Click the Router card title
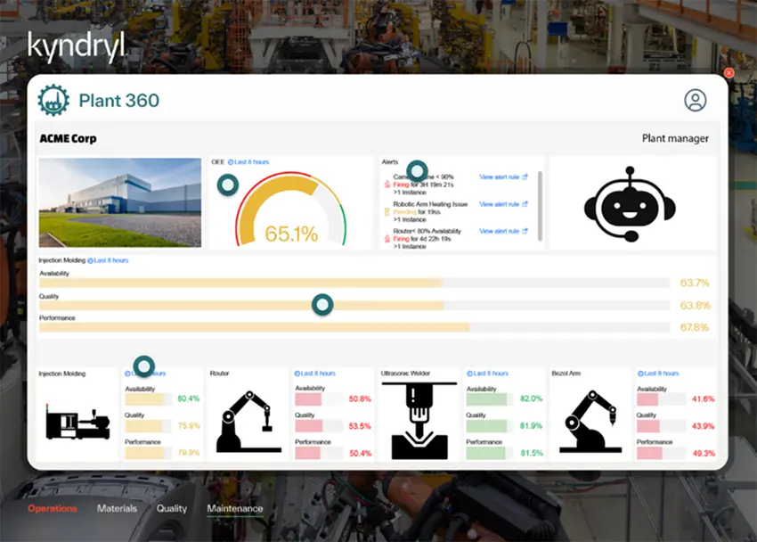Viewport: 757px width, 542px height. [x=219, y=374]
